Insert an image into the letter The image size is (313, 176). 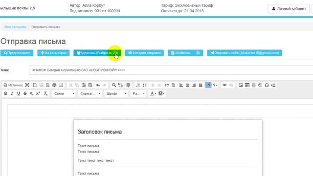241,85
